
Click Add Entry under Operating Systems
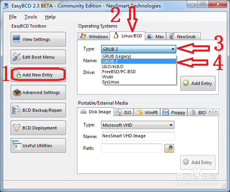pyautogui.click(x=198, y=83)
